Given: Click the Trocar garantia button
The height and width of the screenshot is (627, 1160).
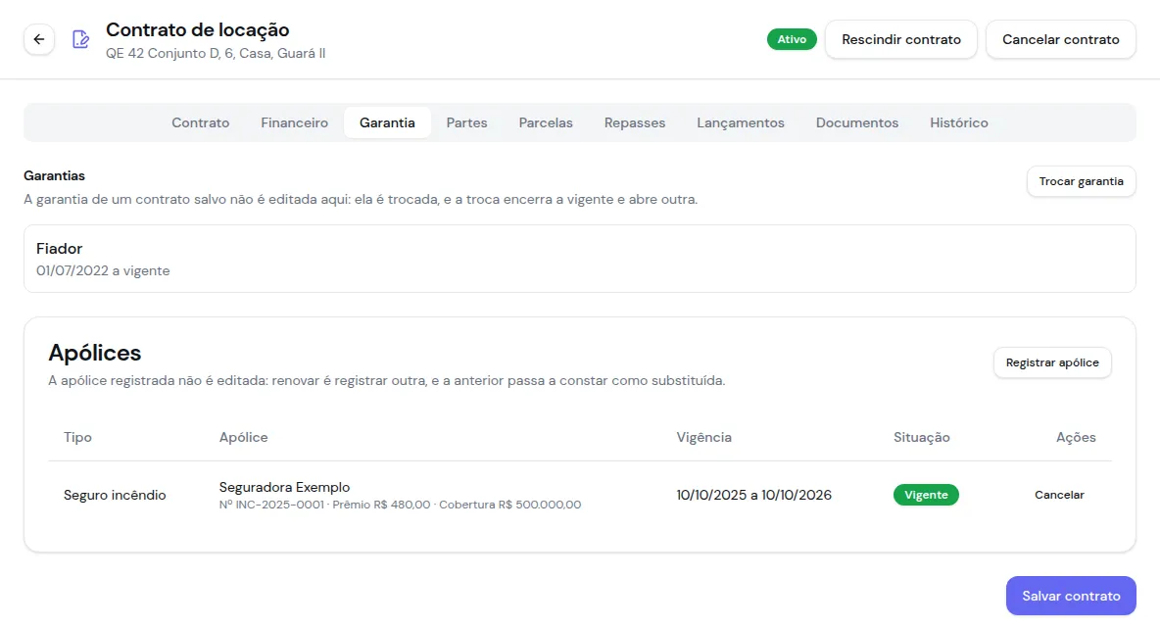Looking at the screenshot, I should coord(1081,181).
